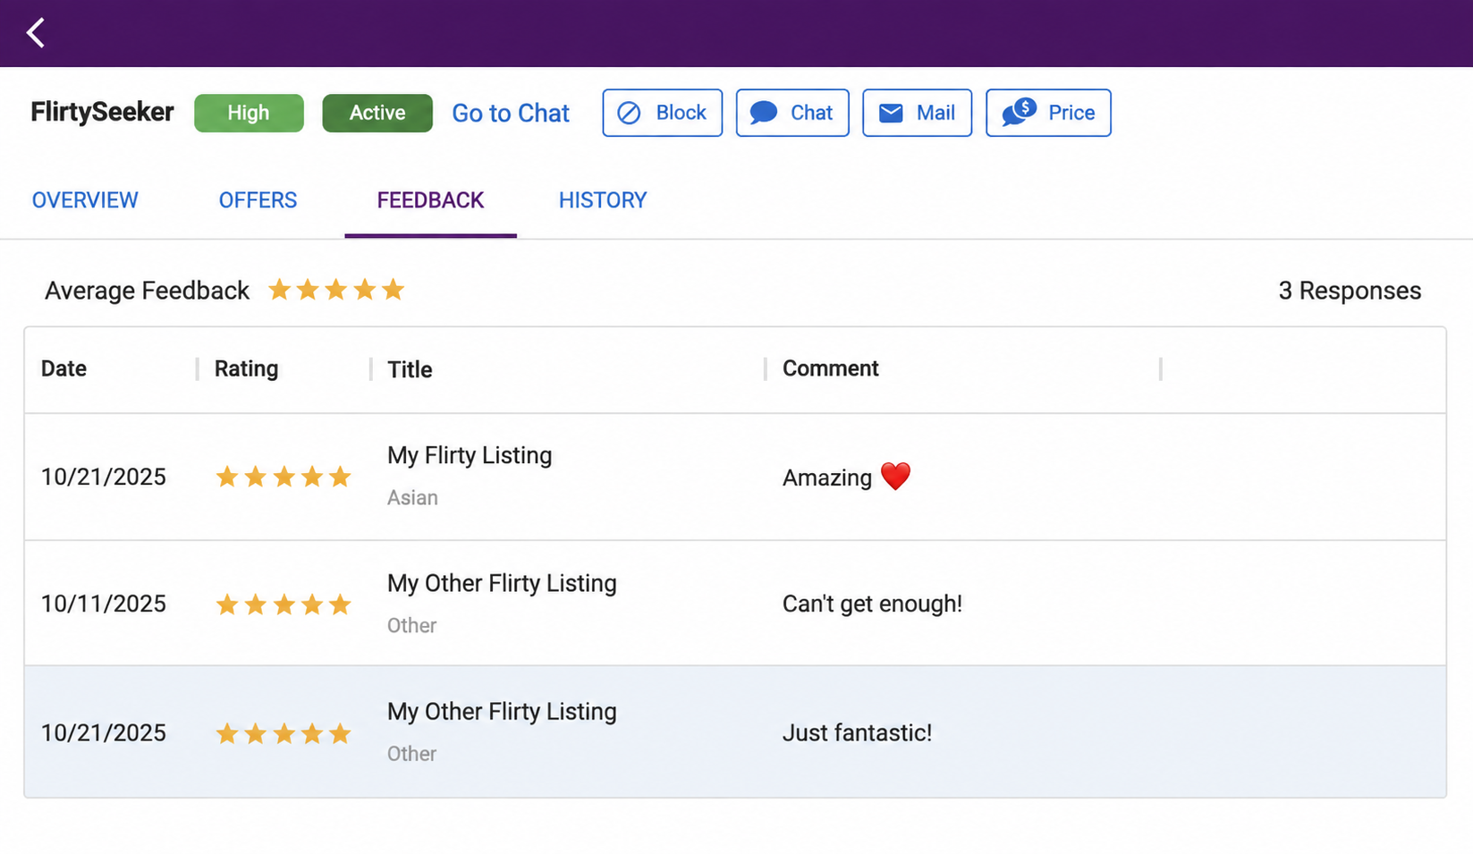Switch to the OFFERS tab
Image resolution: width=1473 pixels, height=854 pixels.
258,200
